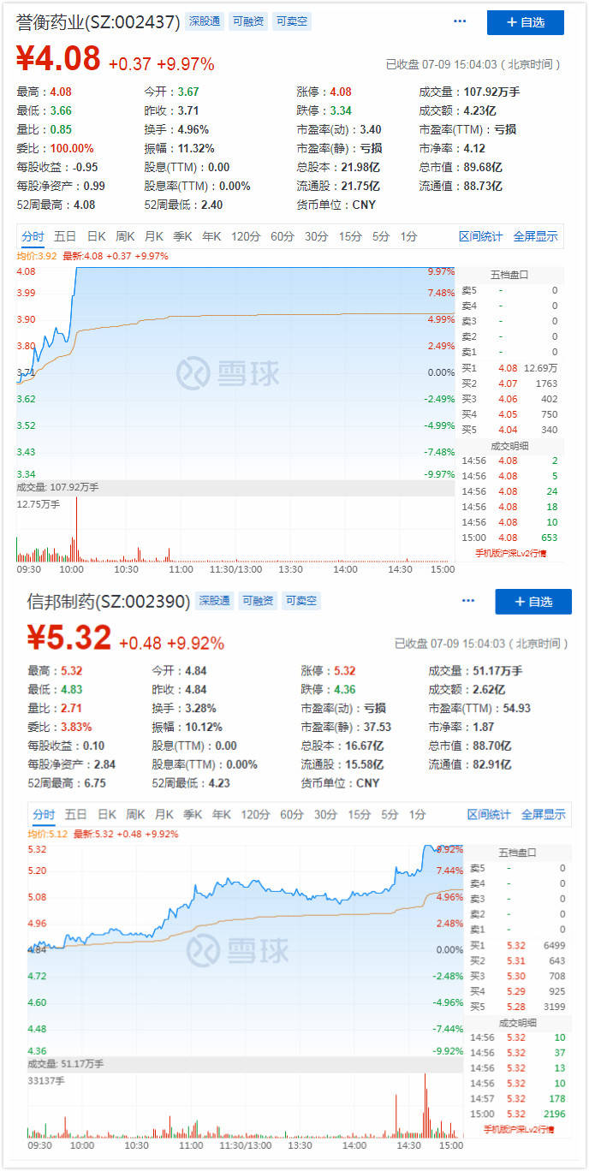Choose 15分 interval in 誉衡药业 chart
This screenshot has width=589, height=1171.
tap(349, 236)
